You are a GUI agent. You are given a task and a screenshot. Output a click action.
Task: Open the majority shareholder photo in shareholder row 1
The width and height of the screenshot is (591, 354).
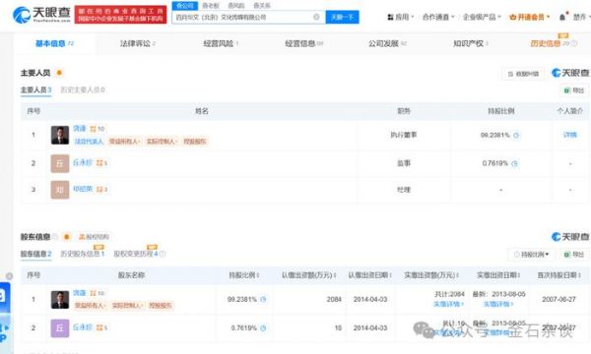tap(60, 300)
